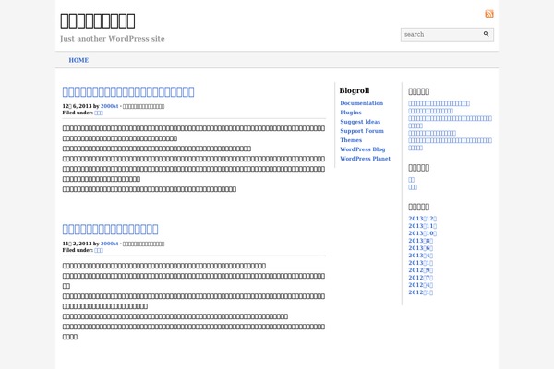Open the 2013 11 archive link
The image size is (554, 369).
[x=423, y=226]
